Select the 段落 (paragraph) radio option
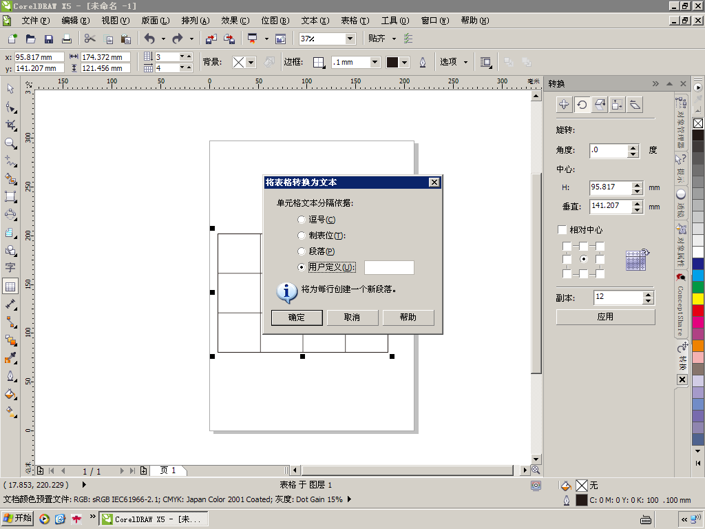 pos(302,251)
